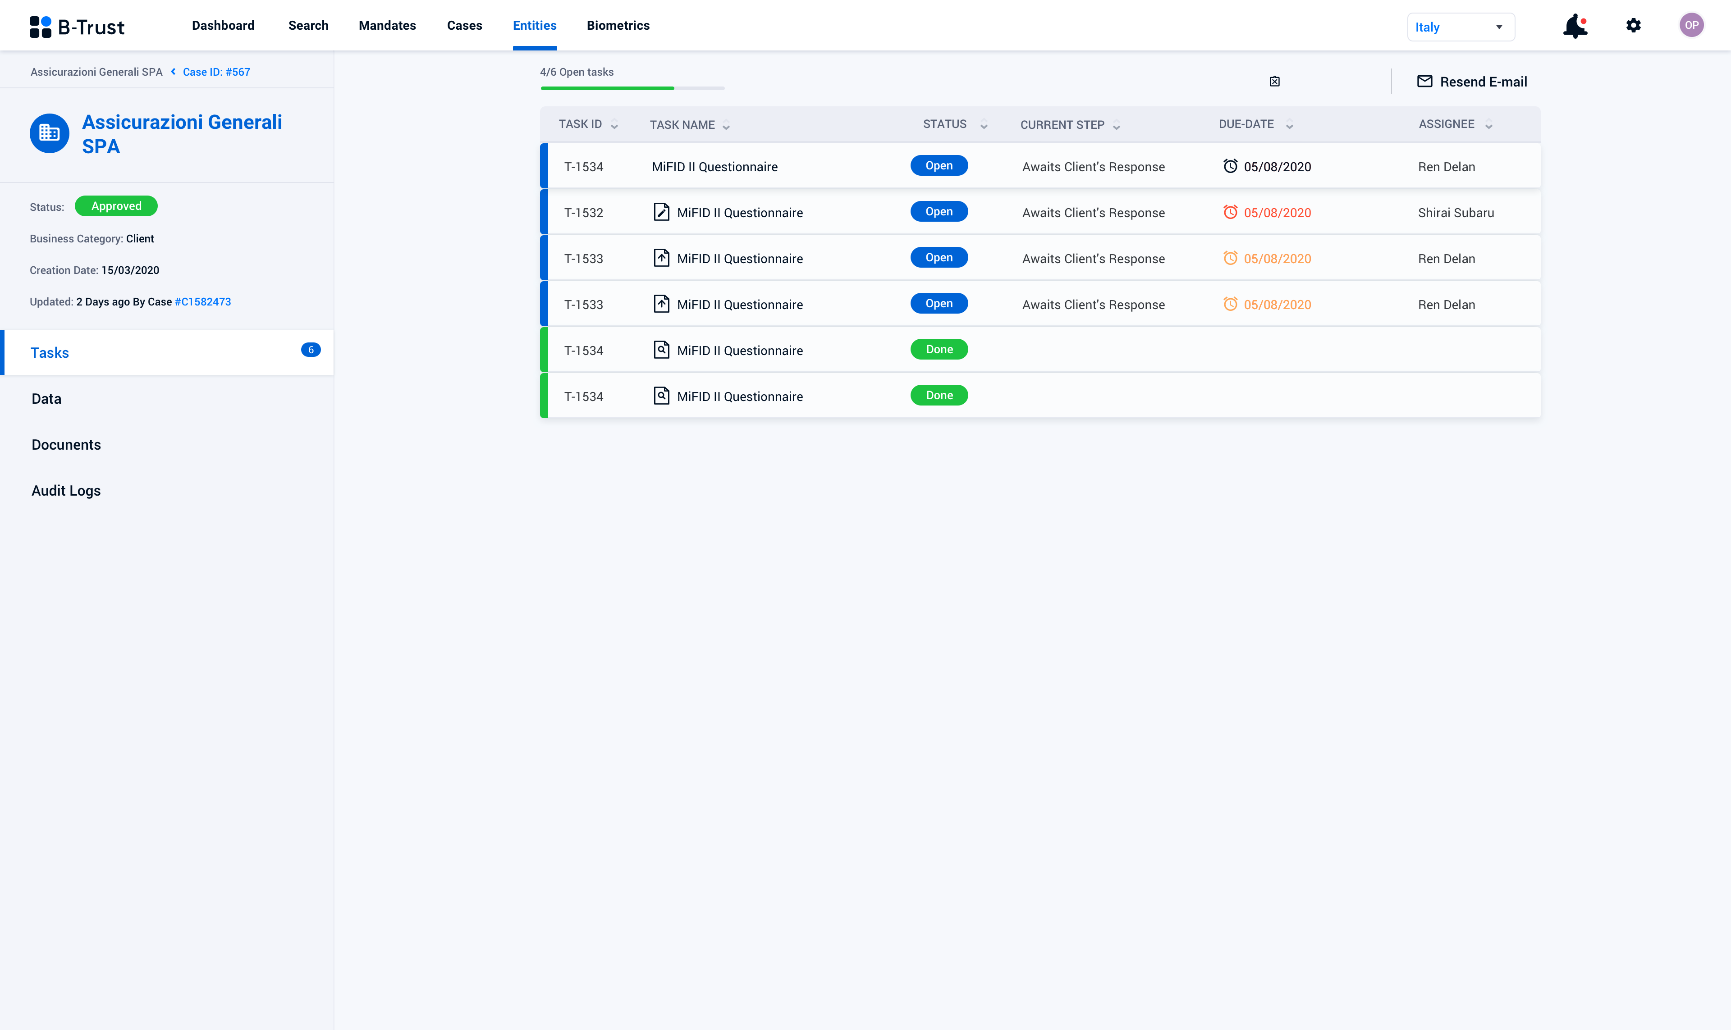Click the open tasks progress bar
Viewport: 1731px width, 1030px height.
tap(632, 88)
